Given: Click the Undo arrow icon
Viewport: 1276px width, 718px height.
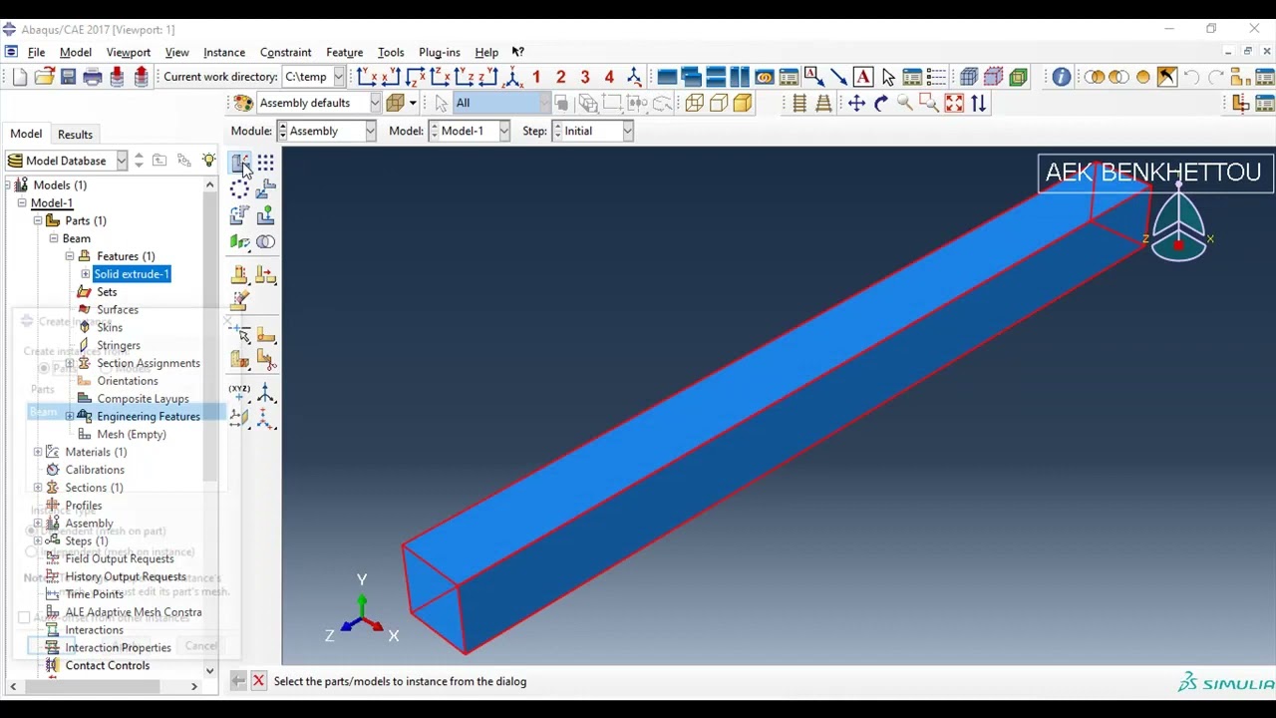Looking at the screenshot, I should pos(1191,77).
